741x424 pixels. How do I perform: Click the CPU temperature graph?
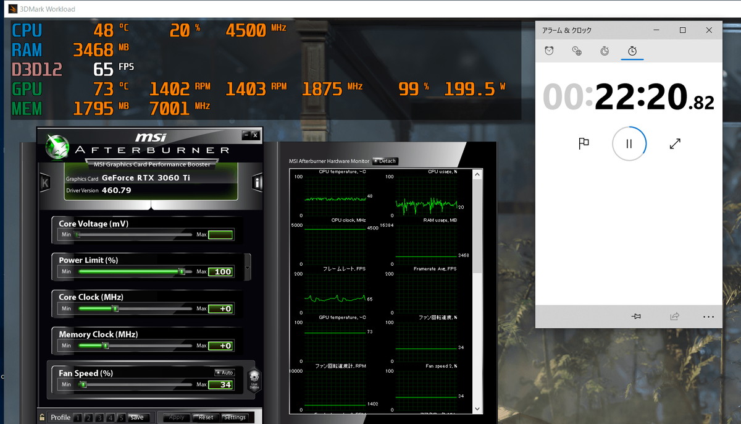tap(335, 196)
